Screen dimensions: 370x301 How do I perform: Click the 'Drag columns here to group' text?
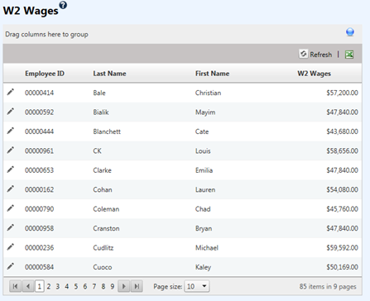click(46, 35)
